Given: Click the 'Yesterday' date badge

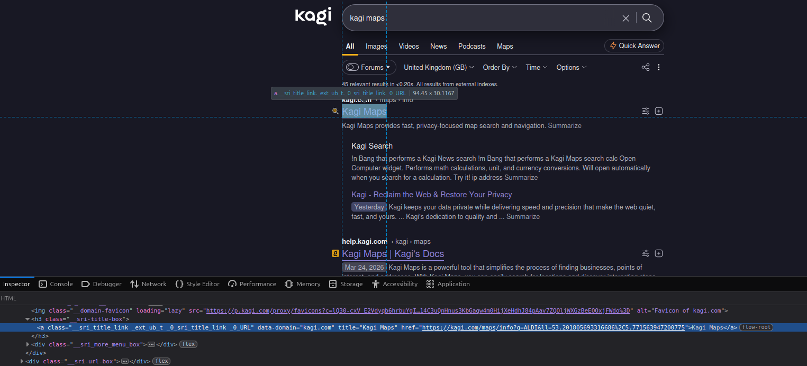Looking at the screenshot, I should point(369,207).
